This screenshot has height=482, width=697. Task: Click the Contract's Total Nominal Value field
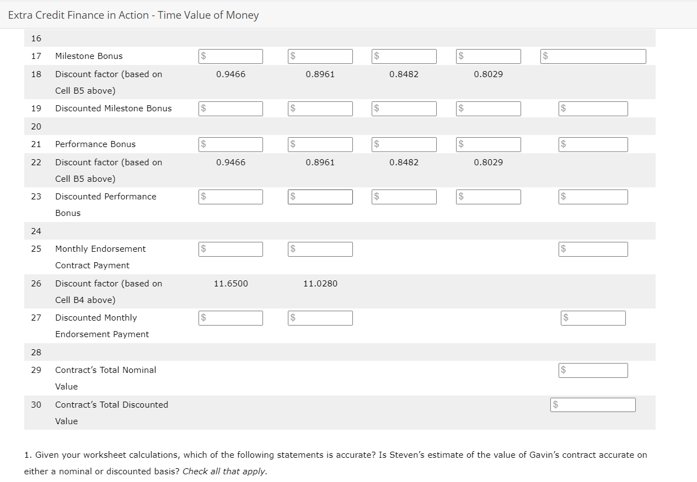[x=593, y=370]
